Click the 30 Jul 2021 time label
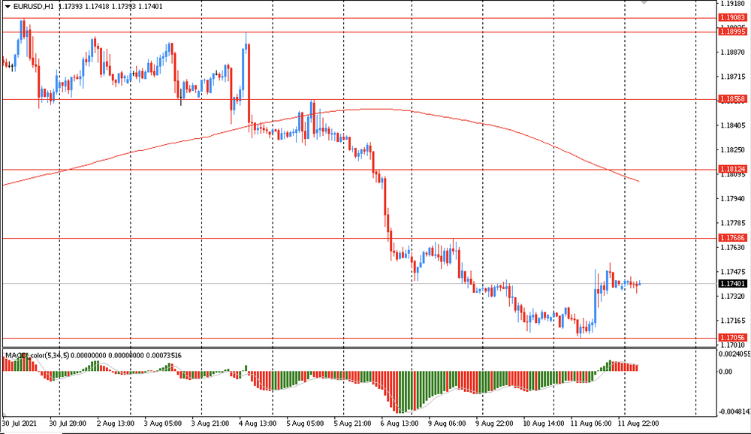 [x=20, y=423]
